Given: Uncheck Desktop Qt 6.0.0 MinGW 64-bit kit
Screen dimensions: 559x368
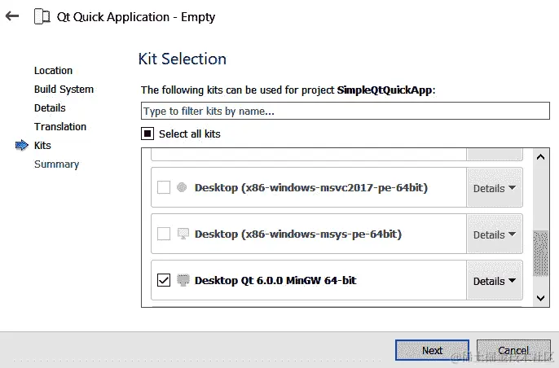Looking at the screenshot, I should pos(164,280).
